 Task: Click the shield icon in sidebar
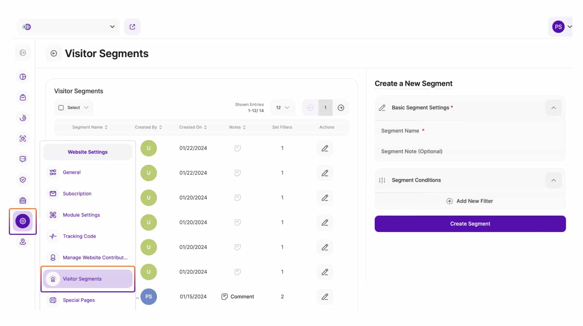(23, 180)
